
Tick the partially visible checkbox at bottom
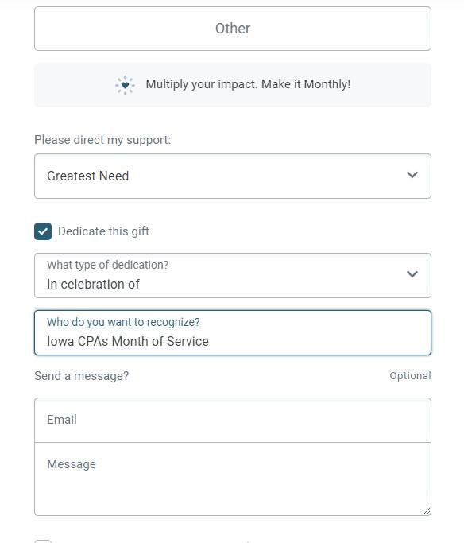click(43, 541)
